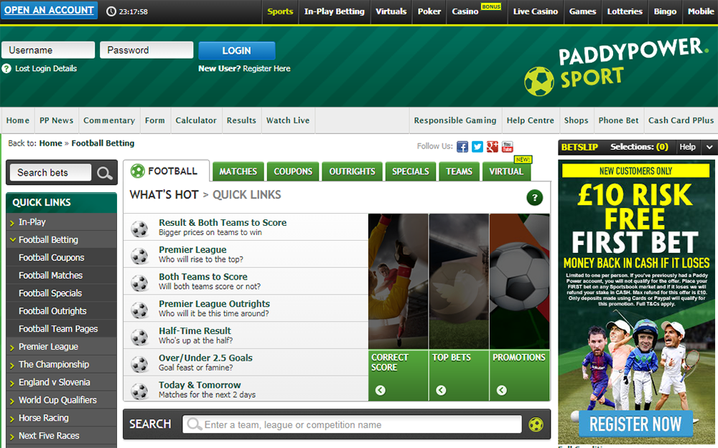Open the YouTube follow icon
This screenshot has width=718, height=448.
click(x=508, y=147)
